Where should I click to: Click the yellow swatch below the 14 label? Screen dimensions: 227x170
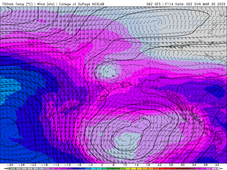[134, 168]
